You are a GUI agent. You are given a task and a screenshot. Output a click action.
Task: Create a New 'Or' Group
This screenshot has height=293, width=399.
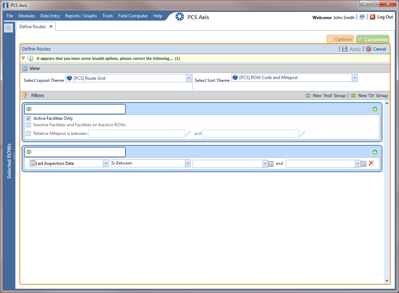click(x=369, y=95)
